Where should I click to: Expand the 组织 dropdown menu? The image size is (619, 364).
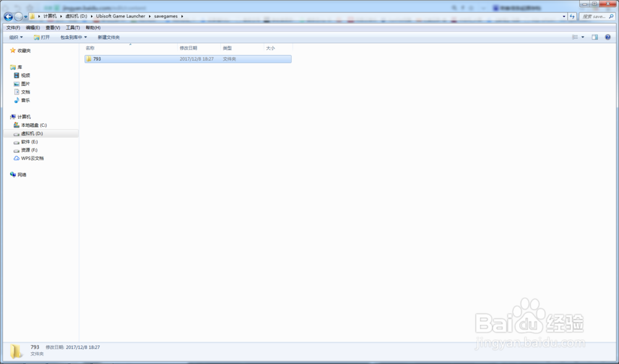(x=16, y=37)
